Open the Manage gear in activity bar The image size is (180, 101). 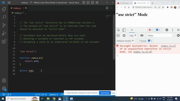coord(4,88)
